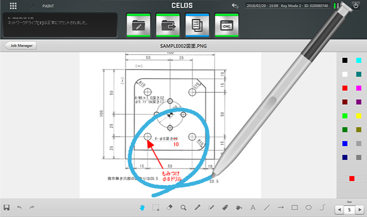Open the folder with arrow export app
This screenshot has width=367, height=217.
coord(168,25)
